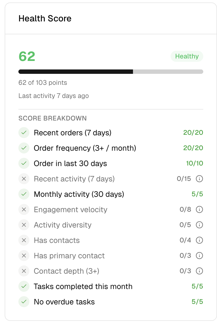Viewport: 217px width, 325px height.
Task: Click the X icon next to Contact depth
Action: (24, 271)
